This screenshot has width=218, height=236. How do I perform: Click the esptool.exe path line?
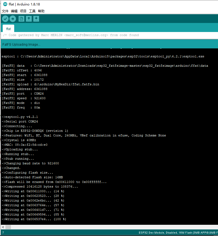[x=103, y=56]
